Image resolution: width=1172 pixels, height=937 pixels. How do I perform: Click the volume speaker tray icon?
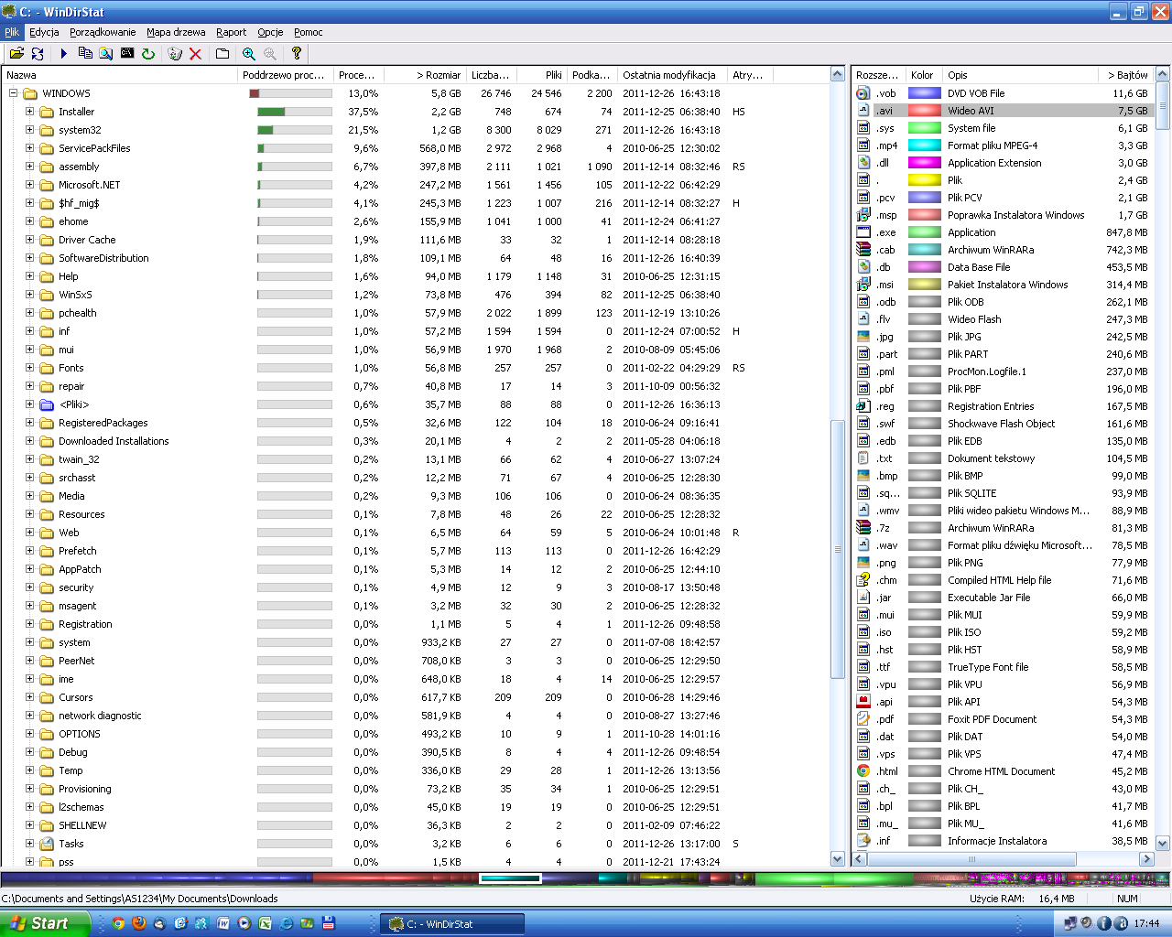click(1086, 924)
